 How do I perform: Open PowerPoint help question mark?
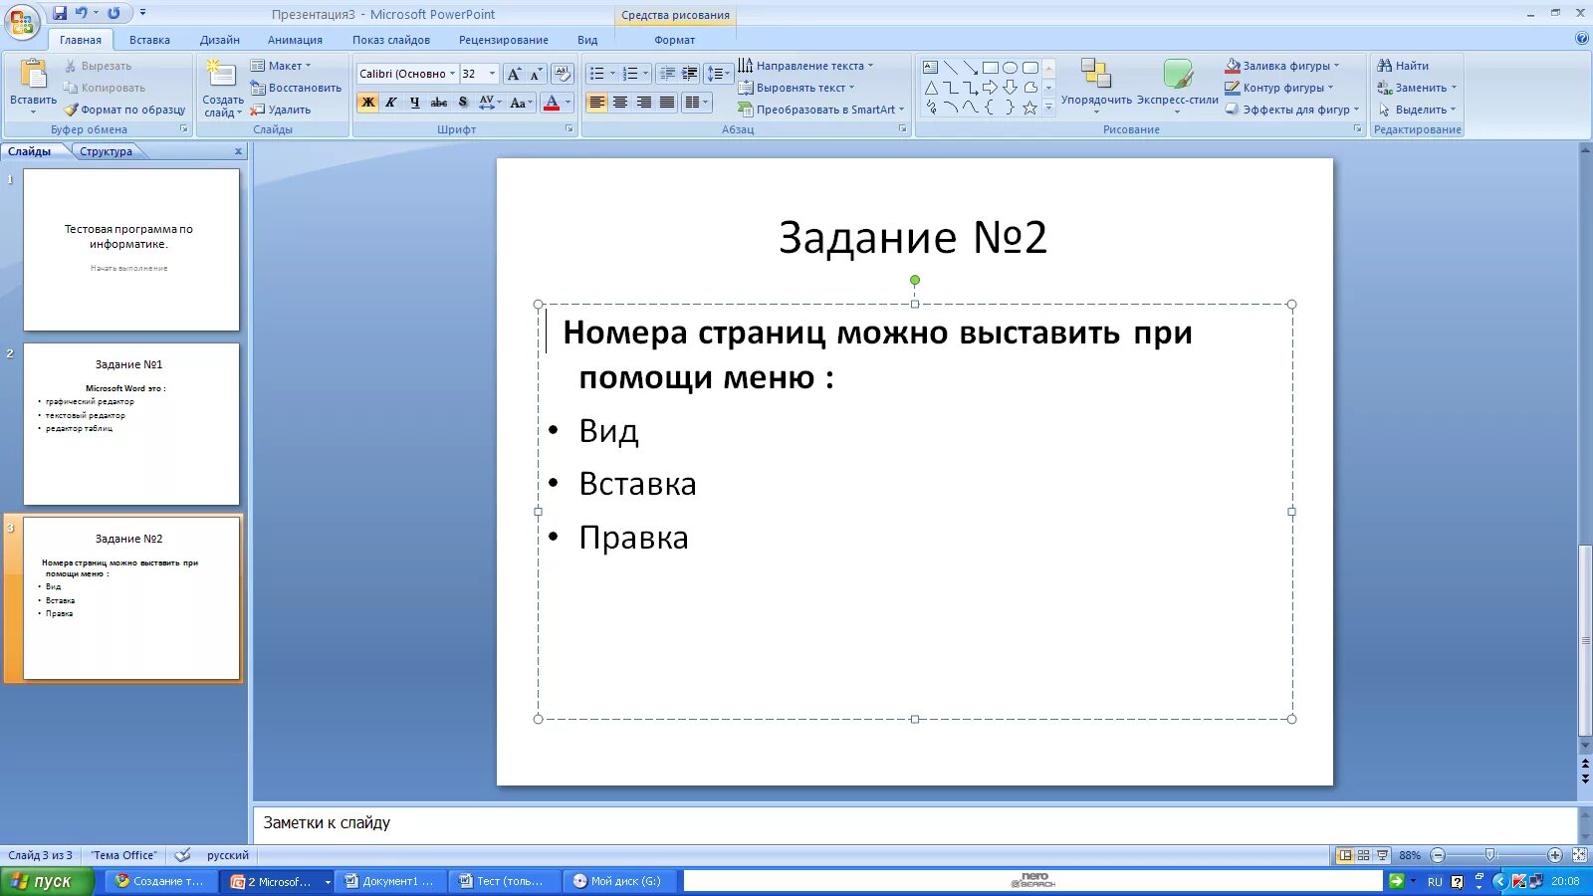coord(1582,39)
